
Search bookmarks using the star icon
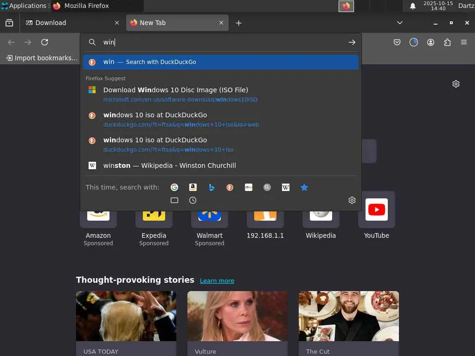pyautogui.click(x=304, y=187)
